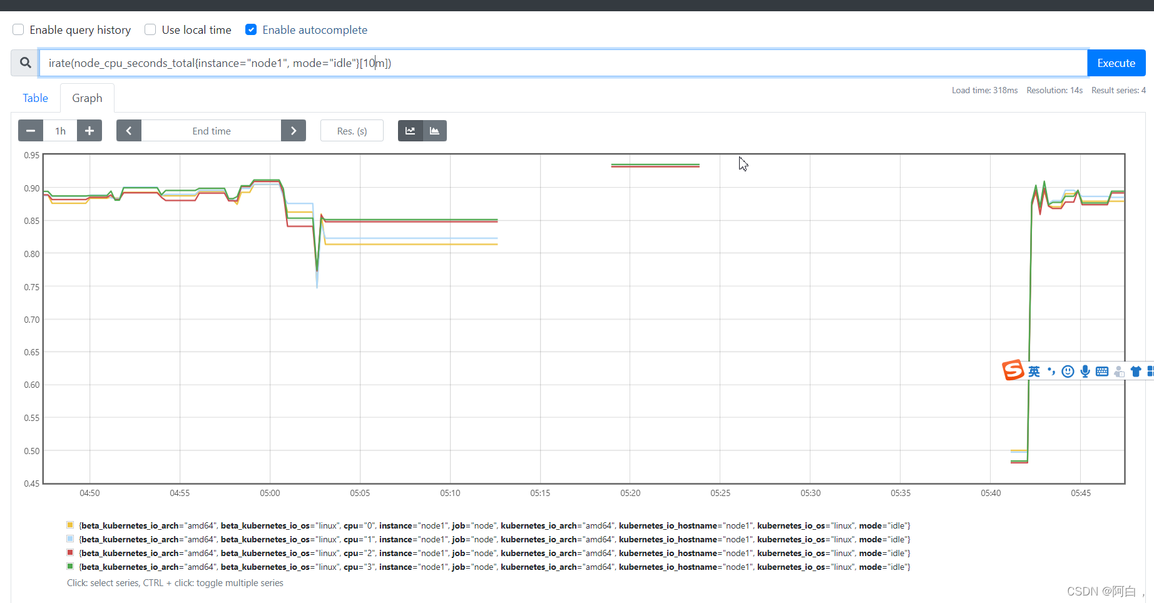Select the red cpu="2" legend swatch
This screenshot has width=1154, height=603.
coord(70,552)
